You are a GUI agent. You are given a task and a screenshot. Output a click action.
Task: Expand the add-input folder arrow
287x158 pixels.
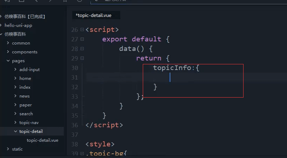click(16, 69)
